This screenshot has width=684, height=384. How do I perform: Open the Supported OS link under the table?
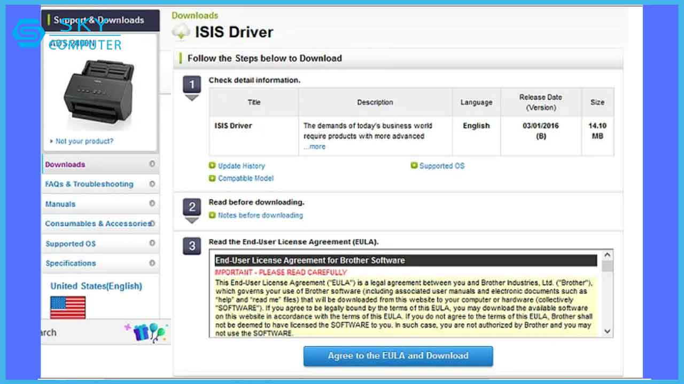(442, 166)
